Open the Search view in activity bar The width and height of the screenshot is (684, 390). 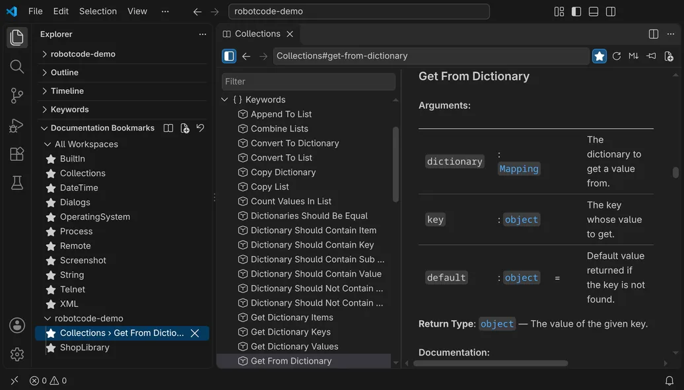(17, 66)
